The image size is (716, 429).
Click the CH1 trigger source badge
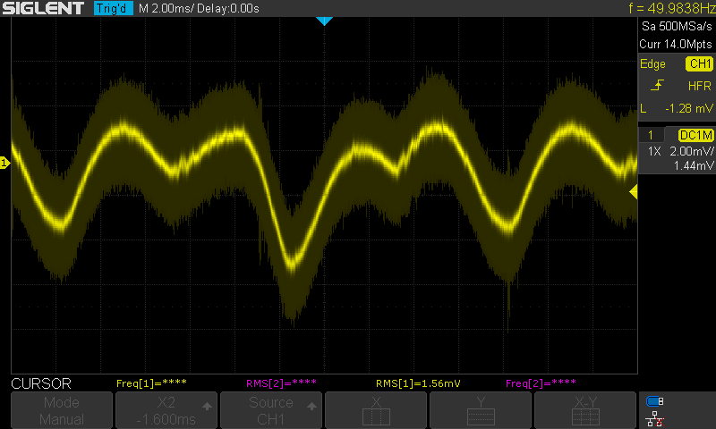tap(700, 63)
